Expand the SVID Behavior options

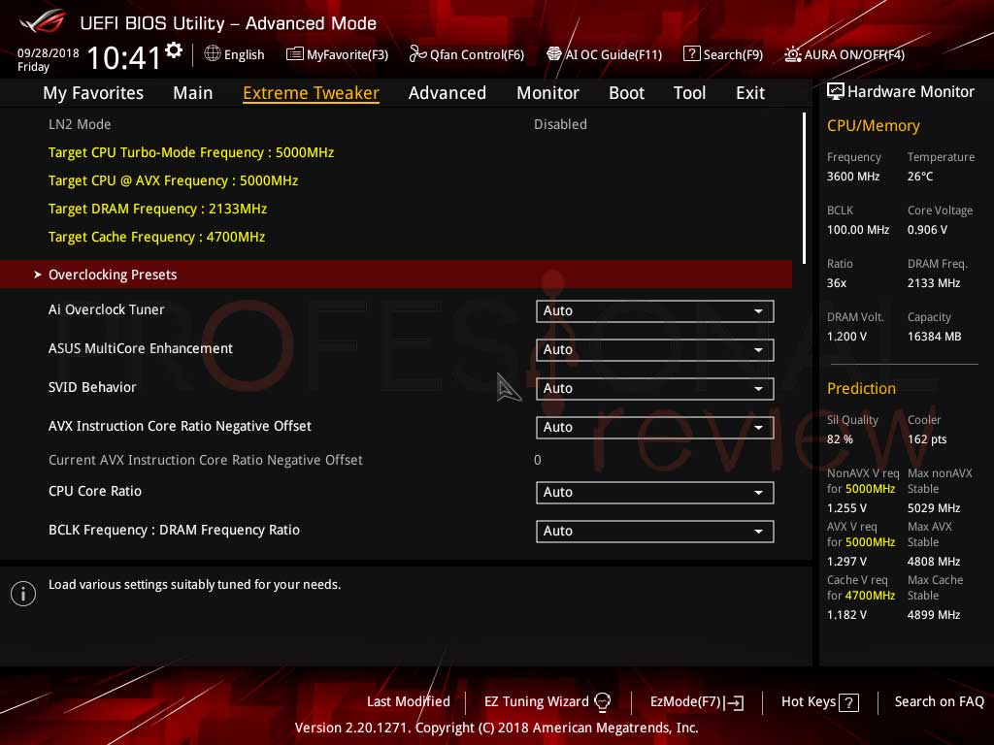654,388
